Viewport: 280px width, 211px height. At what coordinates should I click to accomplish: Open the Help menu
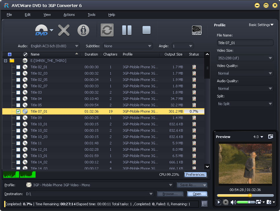click(112, 15)
